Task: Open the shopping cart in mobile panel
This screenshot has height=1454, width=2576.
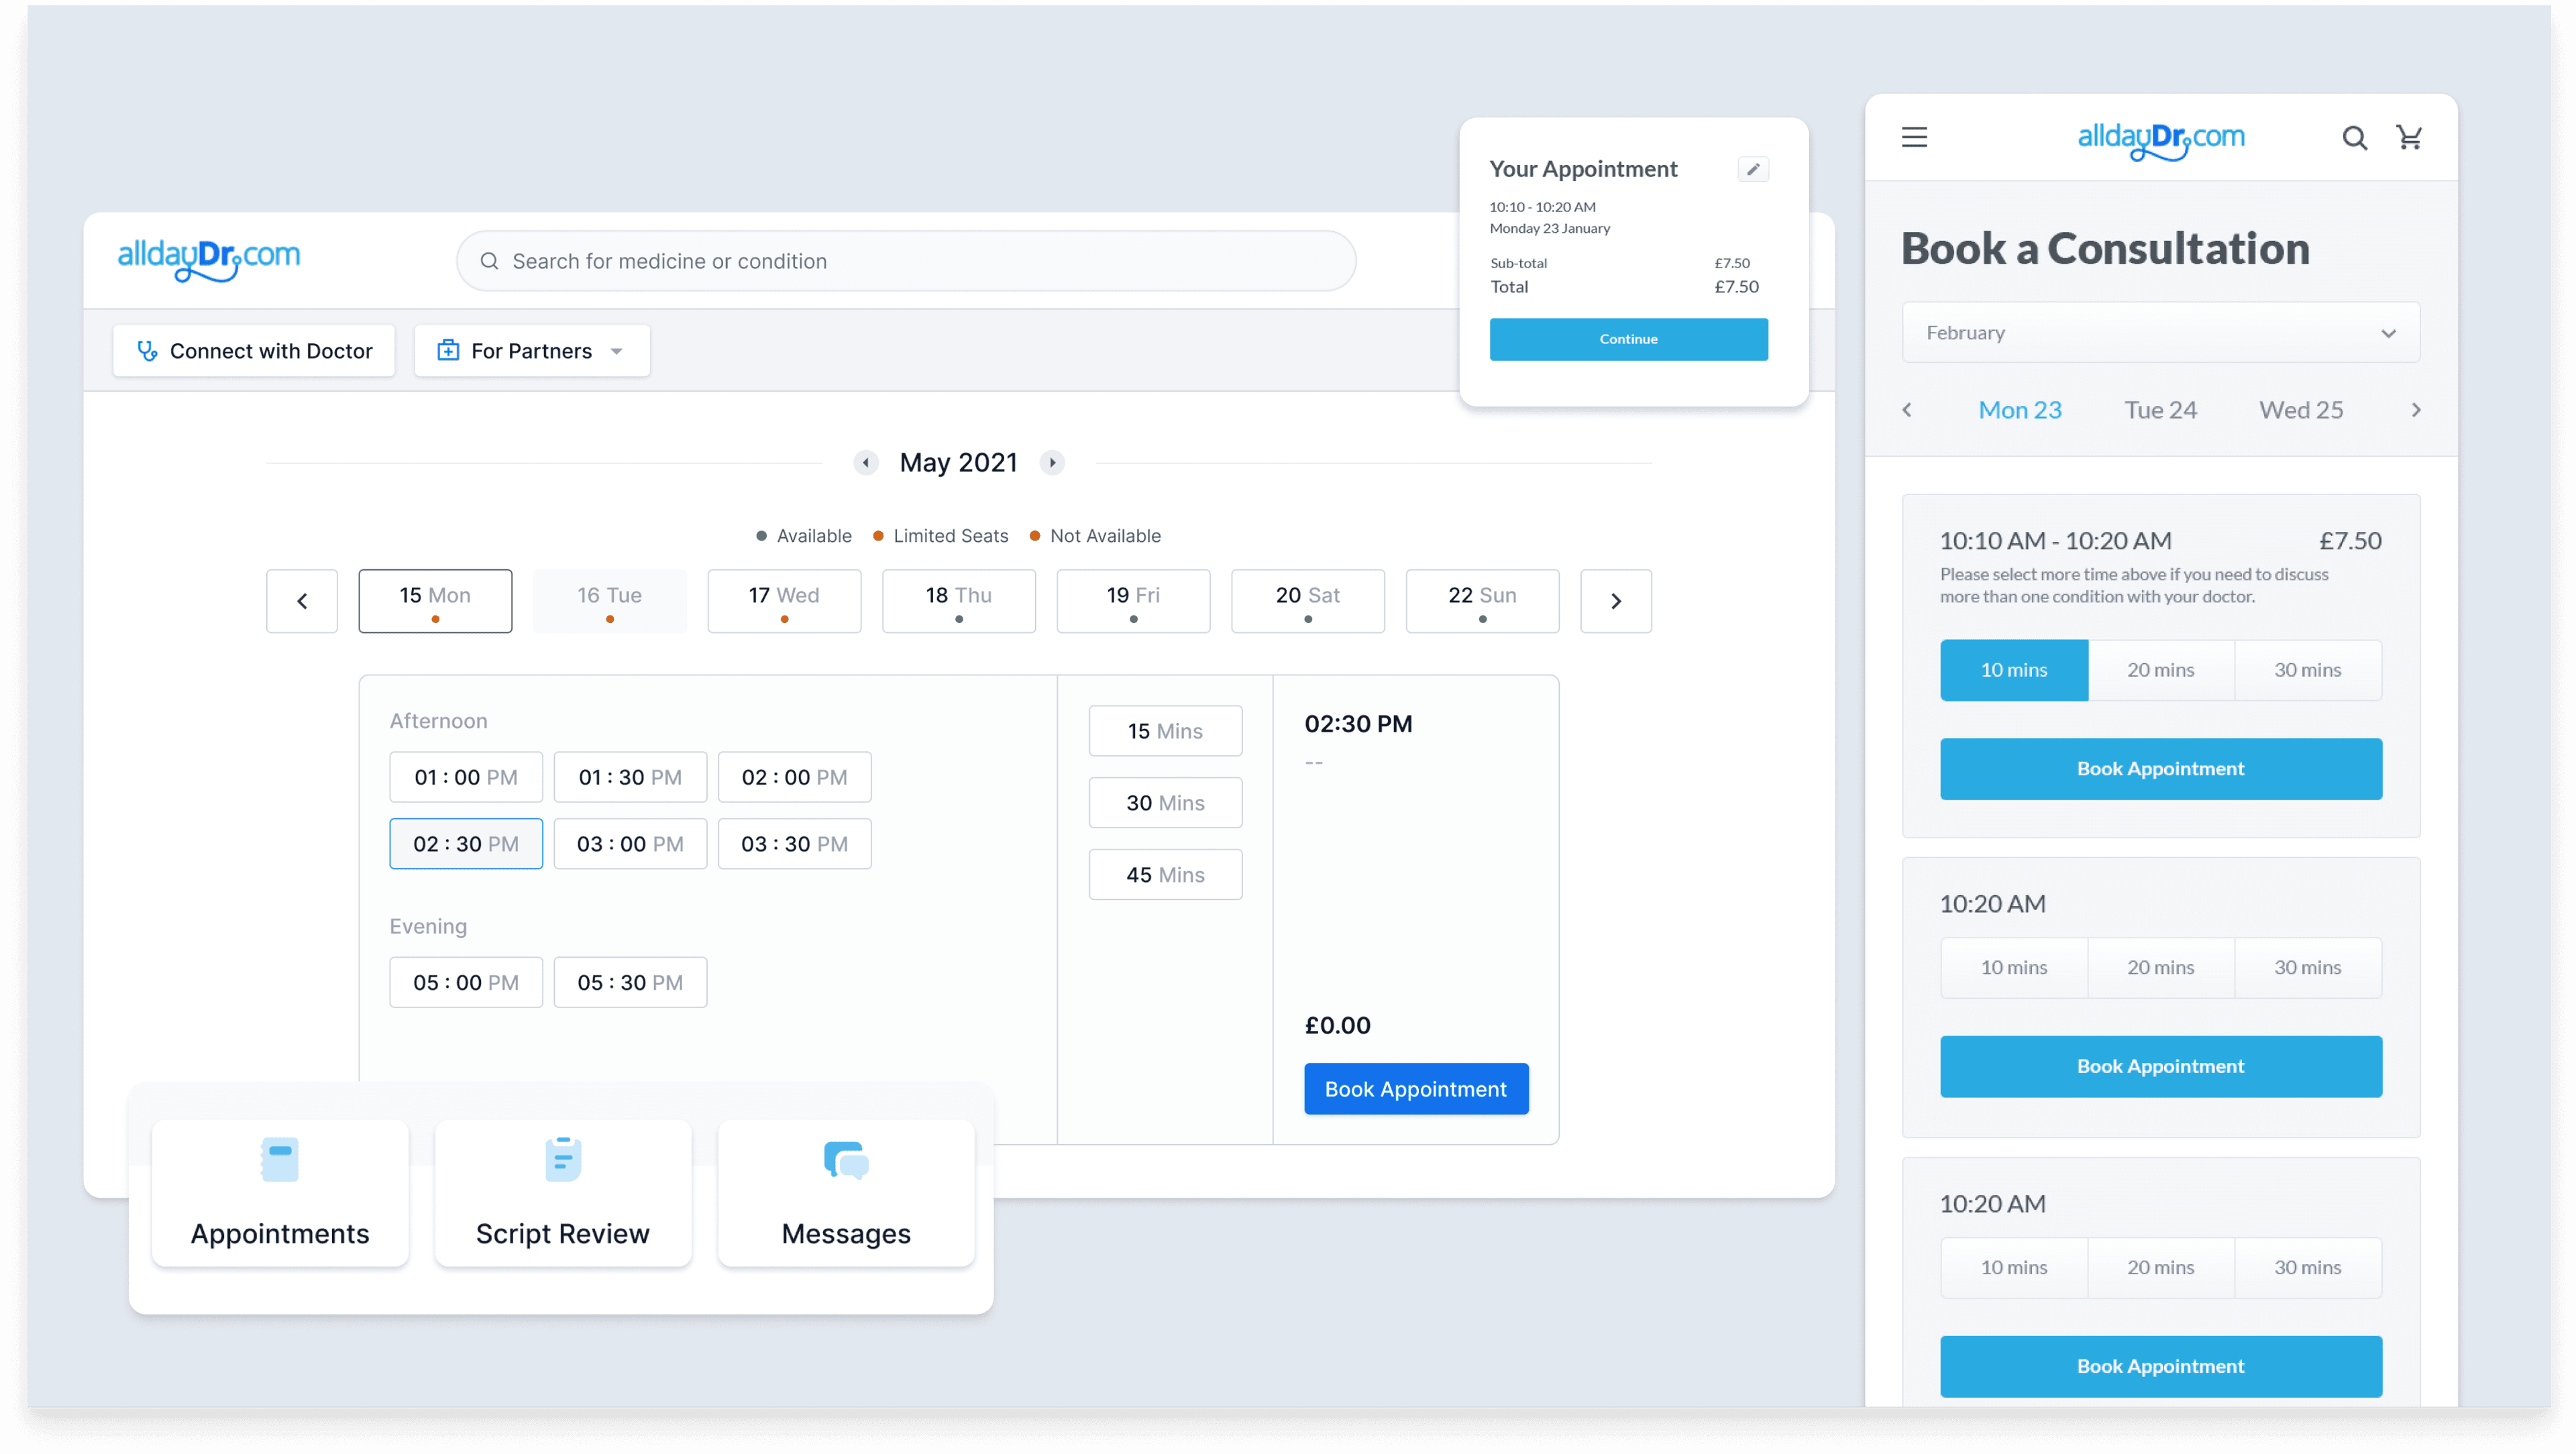Action: click(2409, 137)
